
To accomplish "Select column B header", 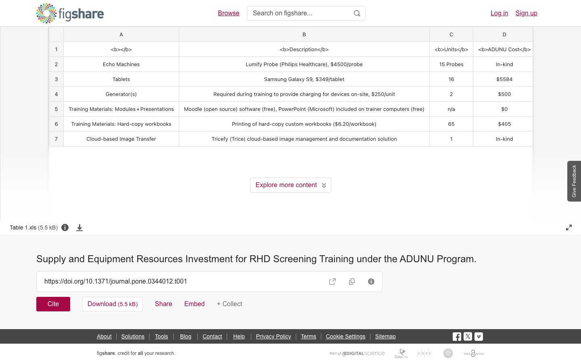I will tap(304, 35).
